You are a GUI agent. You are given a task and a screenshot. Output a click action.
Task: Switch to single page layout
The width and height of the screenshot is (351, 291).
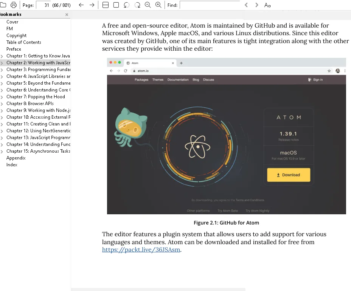[116, 5]
